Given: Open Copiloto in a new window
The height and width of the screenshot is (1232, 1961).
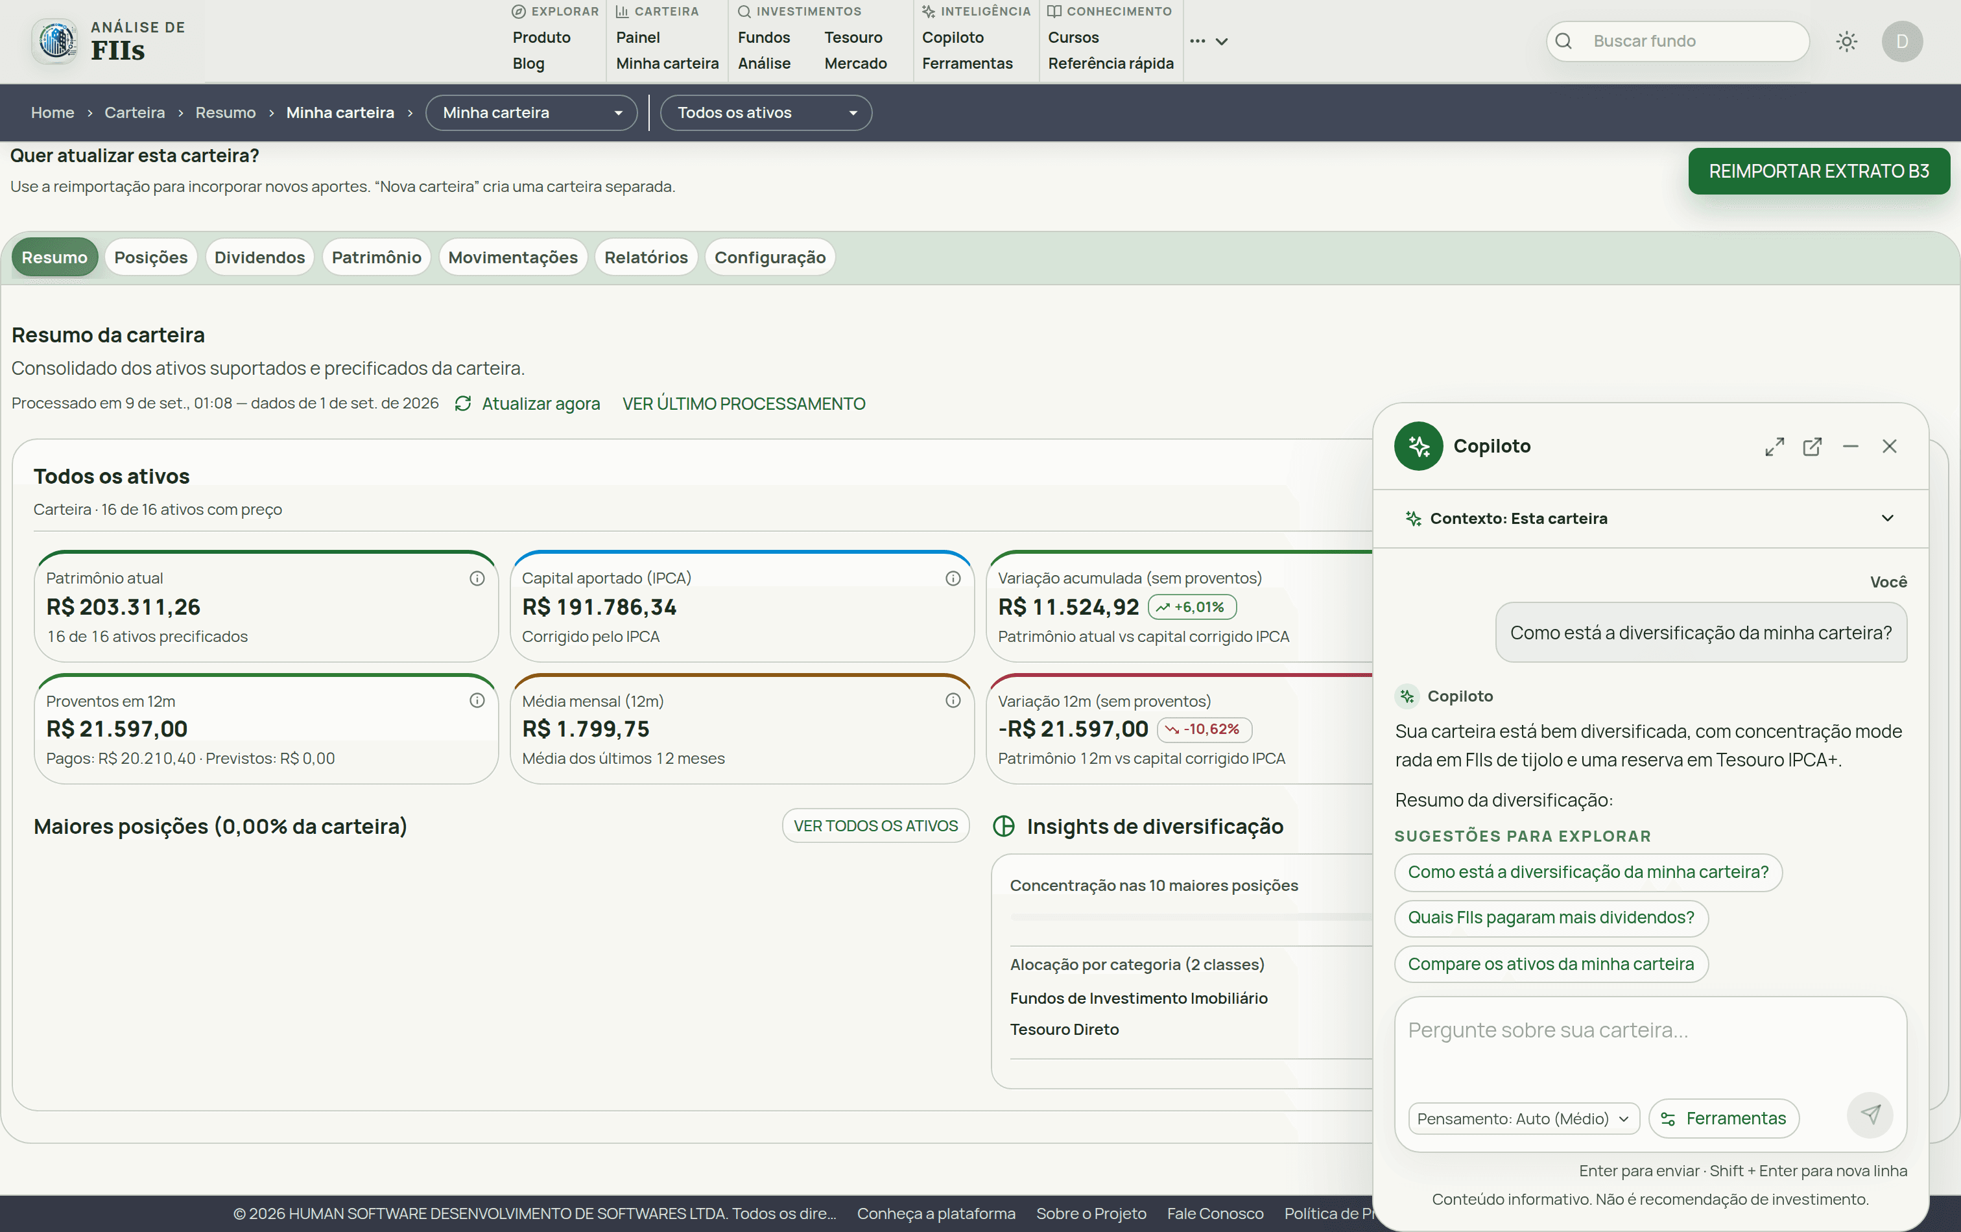Looking at the screenshot, I should pyautogui.click(x=1812, y=446).
